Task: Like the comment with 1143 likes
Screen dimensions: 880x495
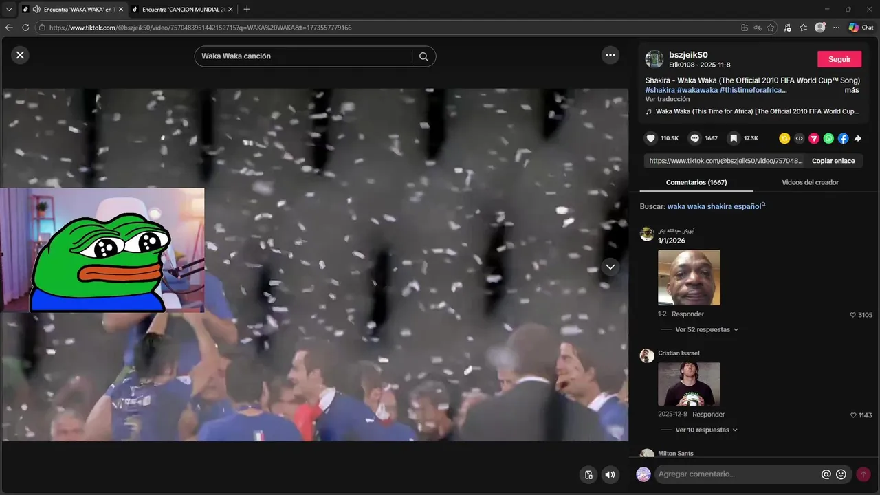Action: pyautogui.click(x=853, y=415)
